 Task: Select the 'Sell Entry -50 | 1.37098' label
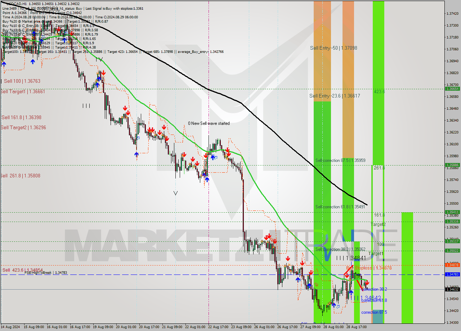click(x=334, y=48)
